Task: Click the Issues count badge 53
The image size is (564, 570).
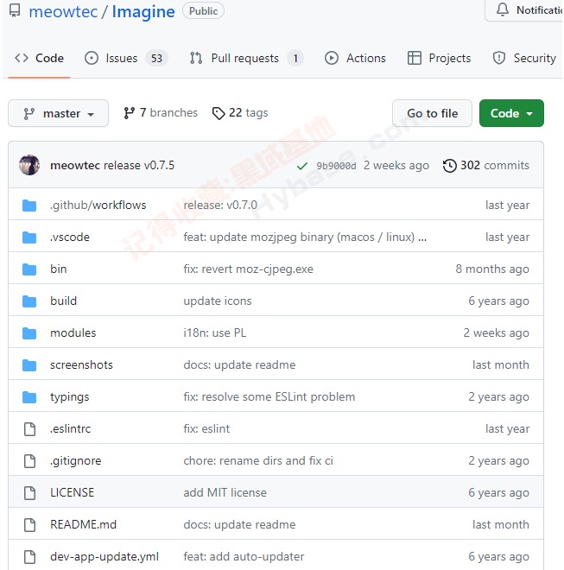Action: (156, 58)
